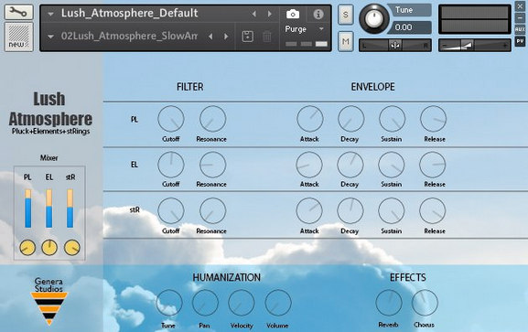Select previous snapshot arrow
The height and width of the screenshot is (332, 528).
click(210, 37)
